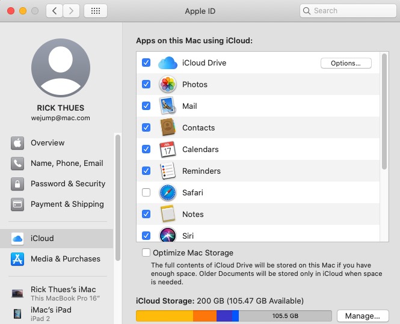The image size is (400, 324).
Task: Click the MacBook device icon for Rick Thues's iMac
Action: coord(17,293)
